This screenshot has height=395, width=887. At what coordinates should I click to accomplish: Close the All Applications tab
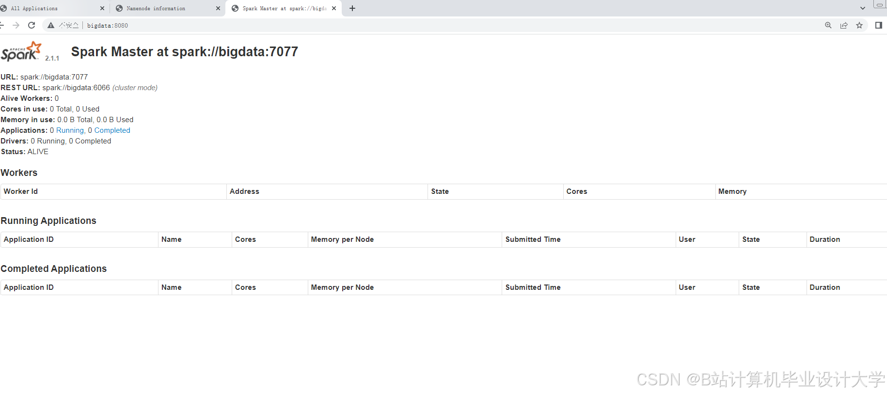pos(102,8)
